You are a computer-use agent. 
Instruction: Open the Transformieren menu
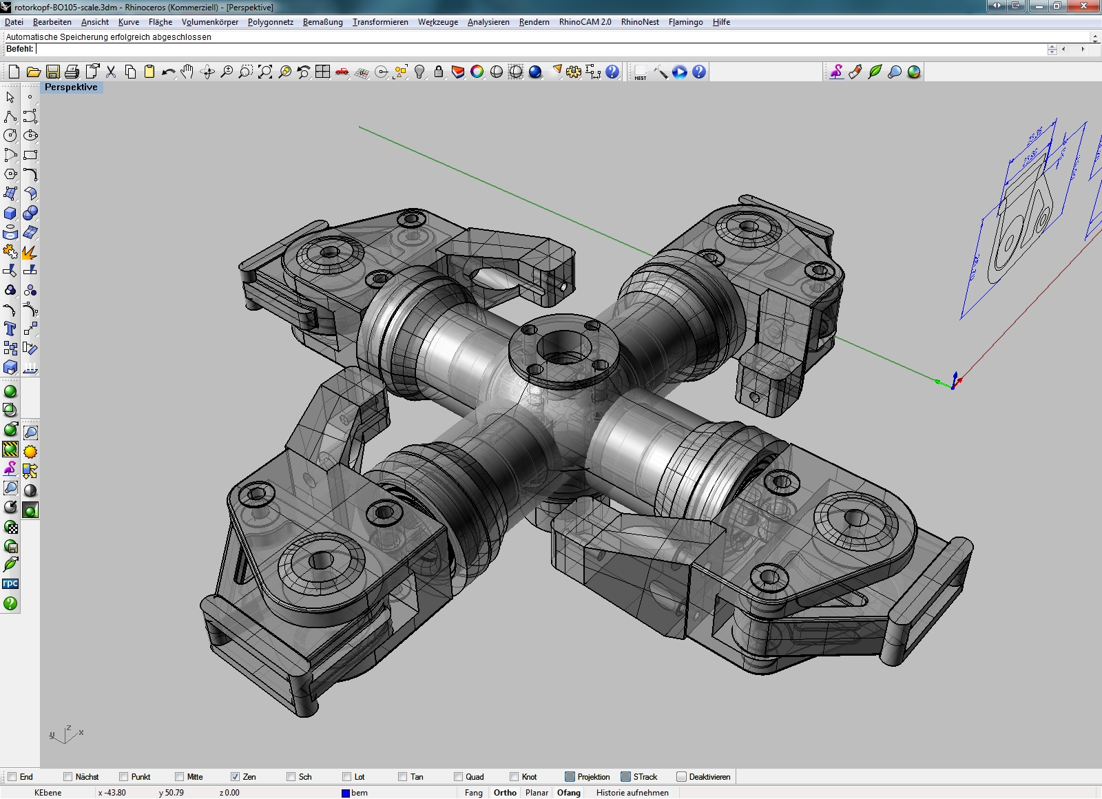coord(380,22)
